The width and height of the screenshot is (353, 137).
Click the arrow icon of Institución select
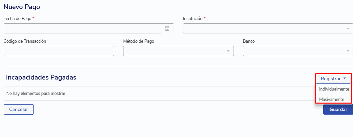click(x=348, y=28)
